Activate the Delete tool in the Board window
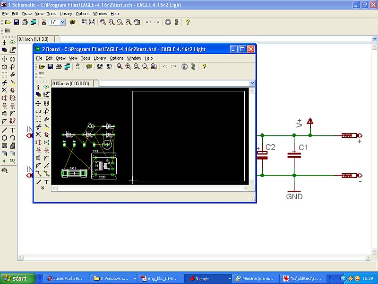The image size is (378, 284). [38, 134]
